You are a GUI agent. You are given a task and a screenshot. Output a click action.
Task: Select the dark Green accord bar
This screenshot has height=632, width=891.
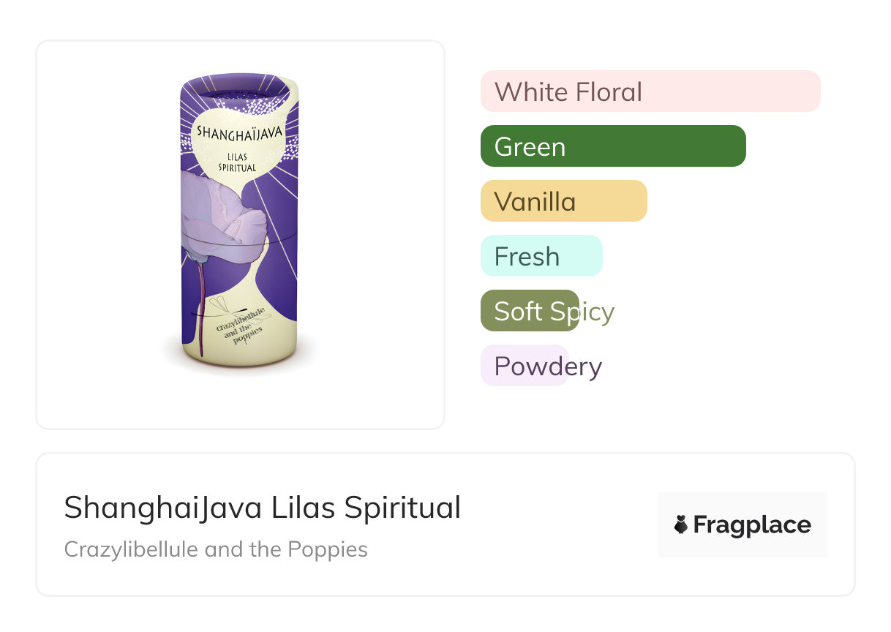612,146
